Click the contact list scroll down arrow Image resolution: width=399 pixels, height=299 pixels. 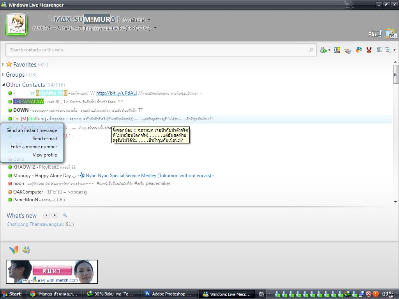click(x=395, y=202)
